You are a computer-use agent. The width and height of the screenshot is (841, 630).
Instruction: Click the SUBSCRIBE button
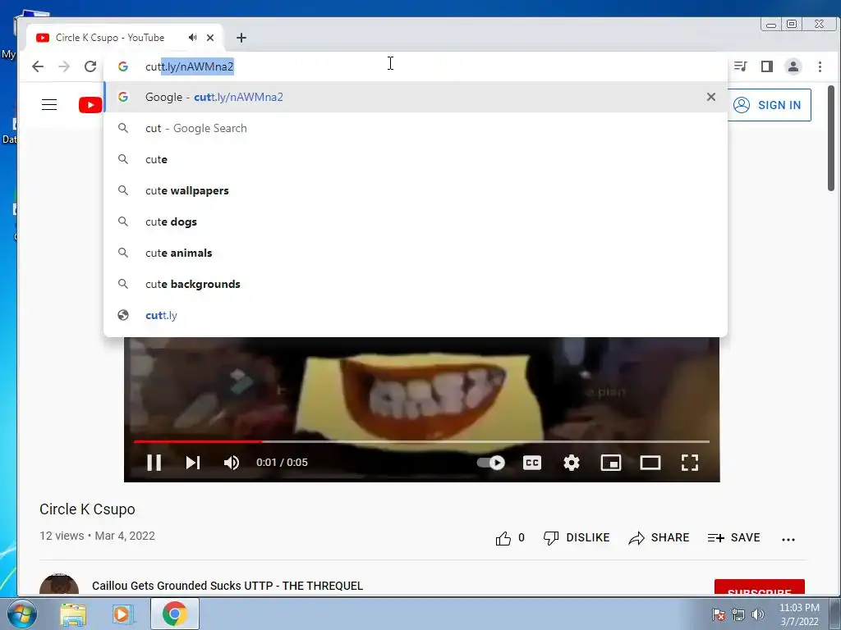click(x=760, y=587)
